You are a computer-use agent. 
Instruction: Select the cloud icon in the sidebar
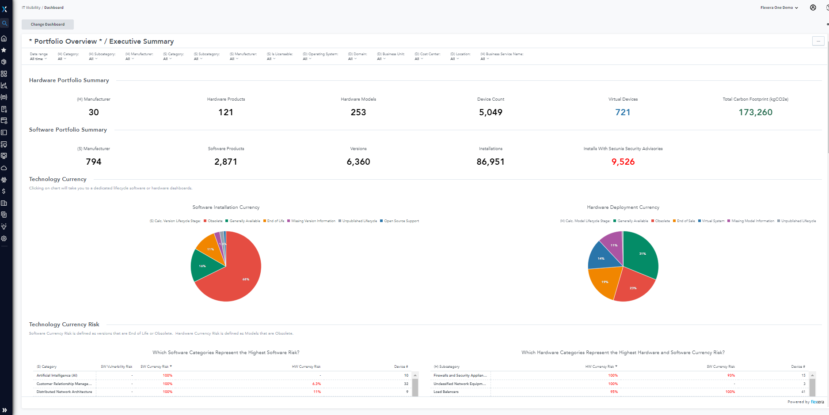pos(4,168)
